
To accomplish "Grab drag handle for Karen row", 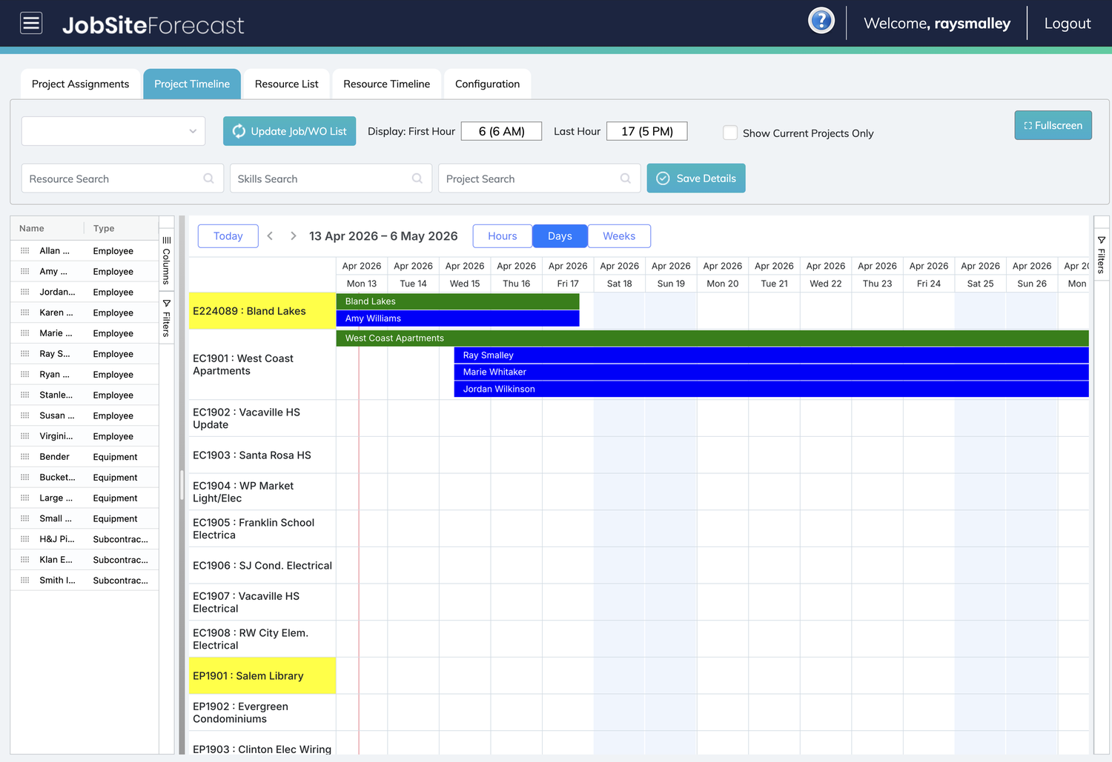I will tap(25, 313).
